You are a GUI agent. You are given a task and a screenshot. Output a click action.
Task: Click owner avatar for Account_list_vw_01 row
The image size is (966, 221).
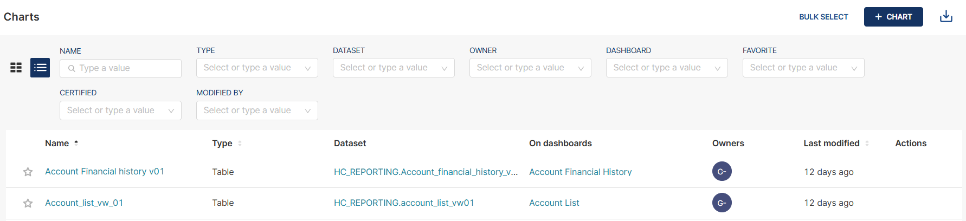coord(722,203)
